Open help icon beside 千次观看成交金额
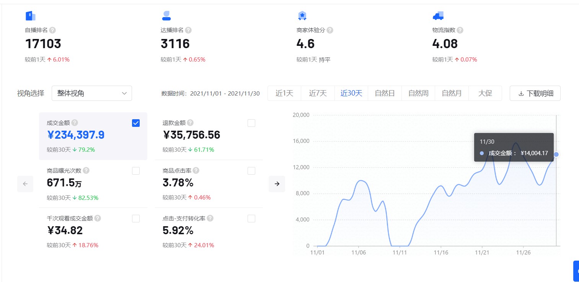 tap(98, 218)
